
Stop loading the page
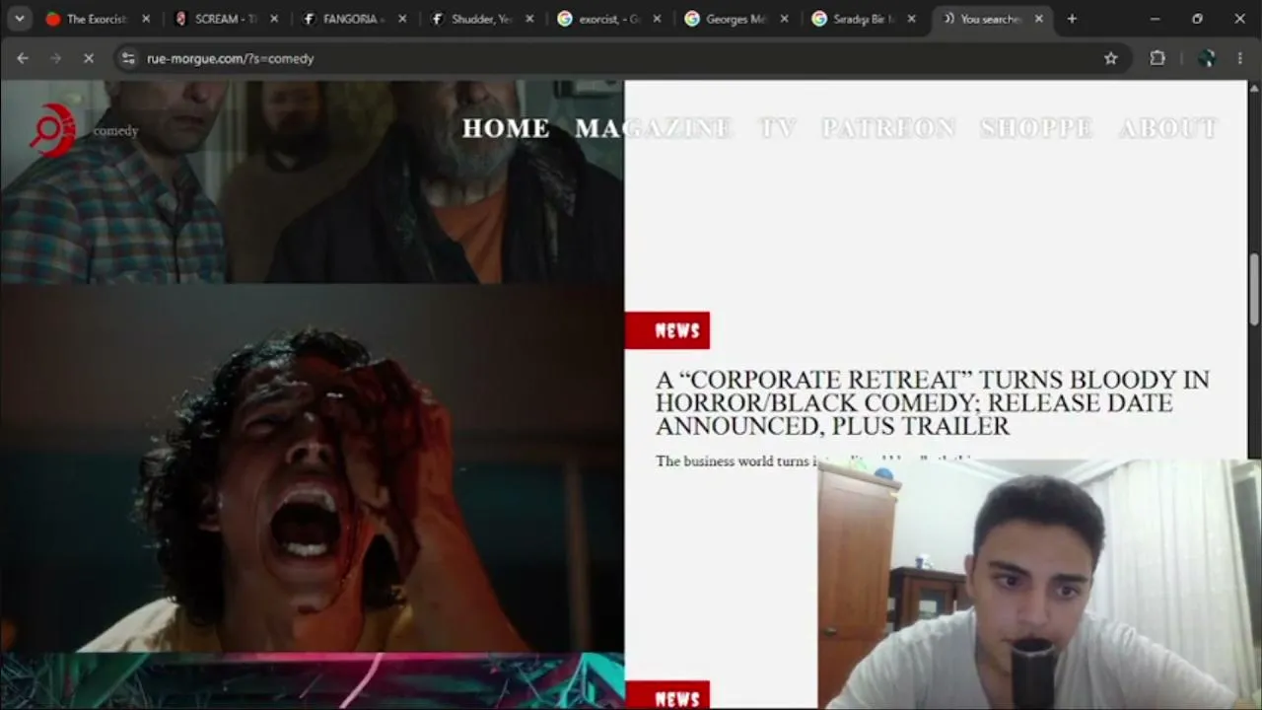(x=88, y=58)
